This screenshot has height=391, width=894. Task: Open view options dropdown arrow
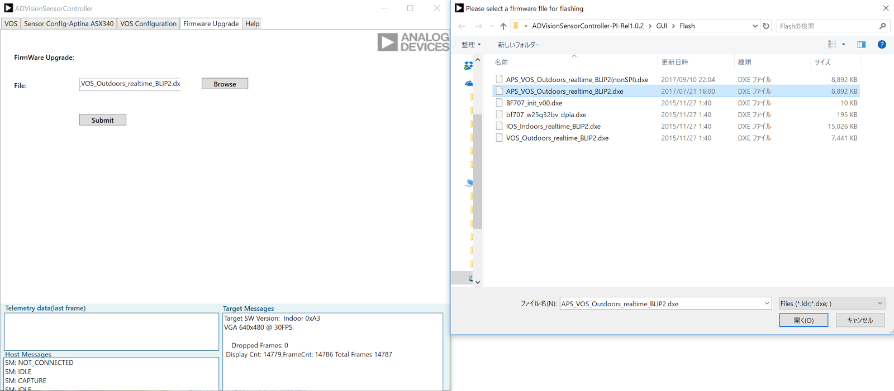click(x=844, y=45)
